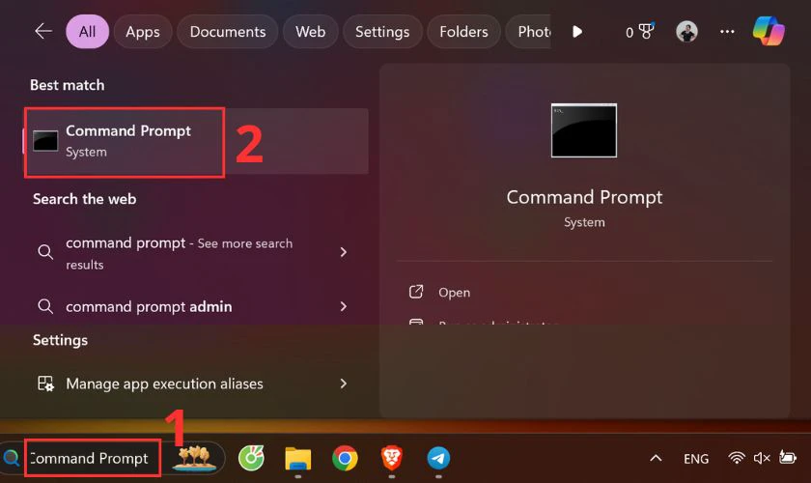Click the battery status tray icon
This screenshot has width=811, height=483.
pos(788,458)
